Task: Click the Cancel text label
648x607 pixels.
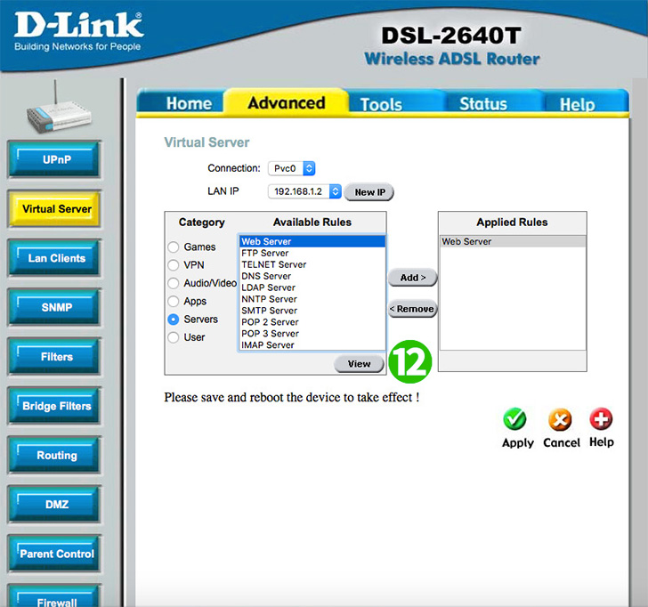Action: coord(561,442)
